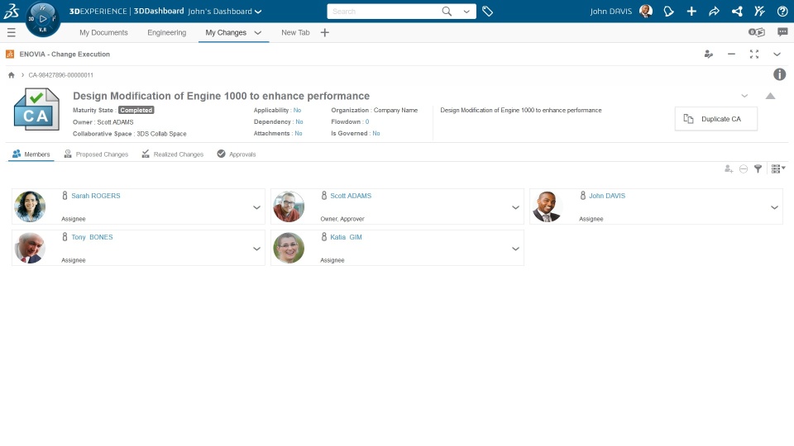The image size is (794, 446).
Task: Click the Add member icon
Action: 729,168
